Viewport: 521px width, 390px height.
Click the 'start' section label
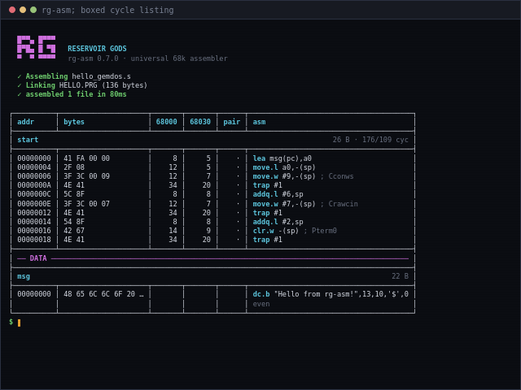(28, 140)
